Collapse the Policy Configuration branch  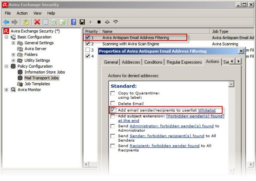click(6, 66)
